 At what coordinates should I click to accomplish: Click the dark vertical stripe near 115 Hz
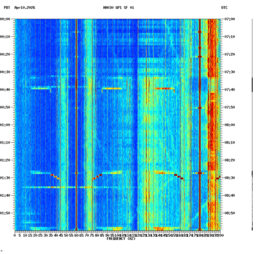click(134, 118)
